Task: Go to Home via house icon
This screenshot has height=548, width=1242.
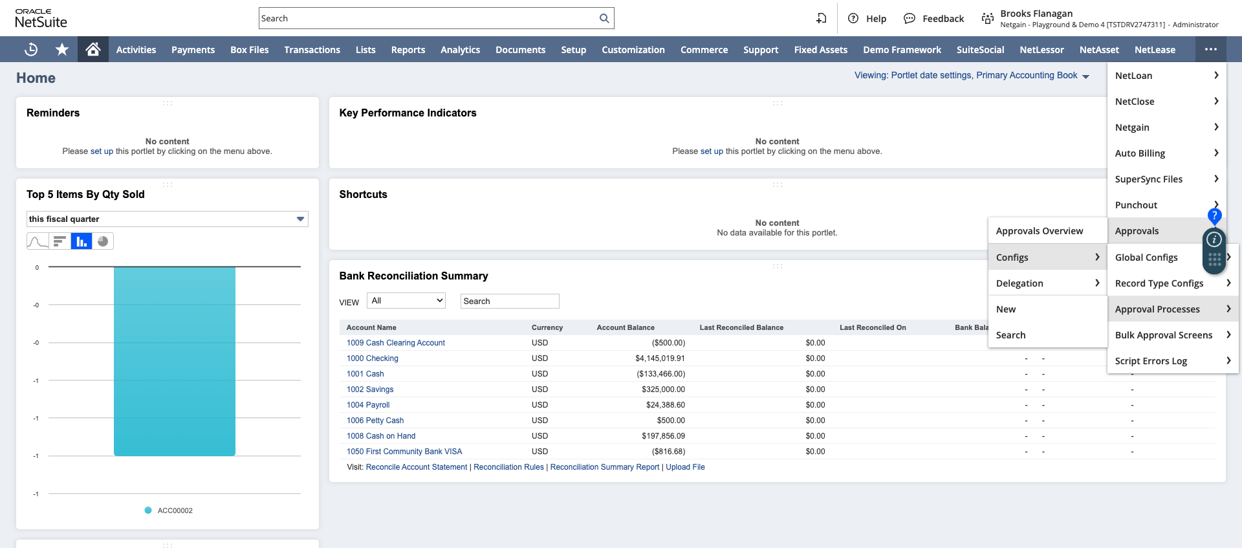Action: pyautogui.click(x=93, y=49)
